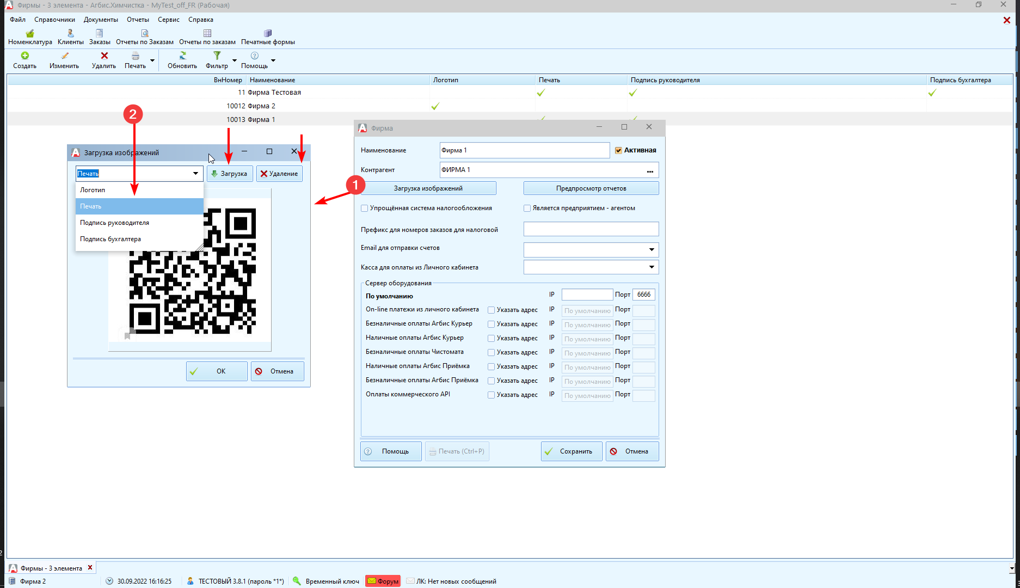Click the Создать toolbar icon
Image resolution: width=1020 pixels, height=588 pixels.
click(25, 56)
